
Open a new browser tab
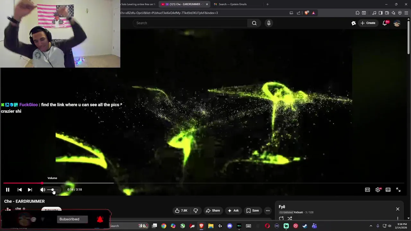click(267, 4)
